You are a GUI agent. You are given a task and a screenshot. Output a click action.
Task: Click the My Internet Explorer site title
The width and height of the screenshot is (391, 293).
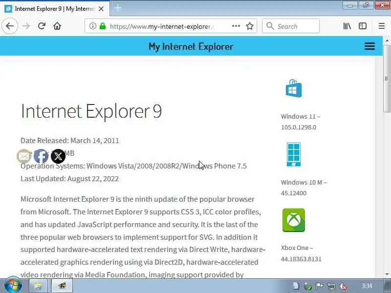(191, 46)
